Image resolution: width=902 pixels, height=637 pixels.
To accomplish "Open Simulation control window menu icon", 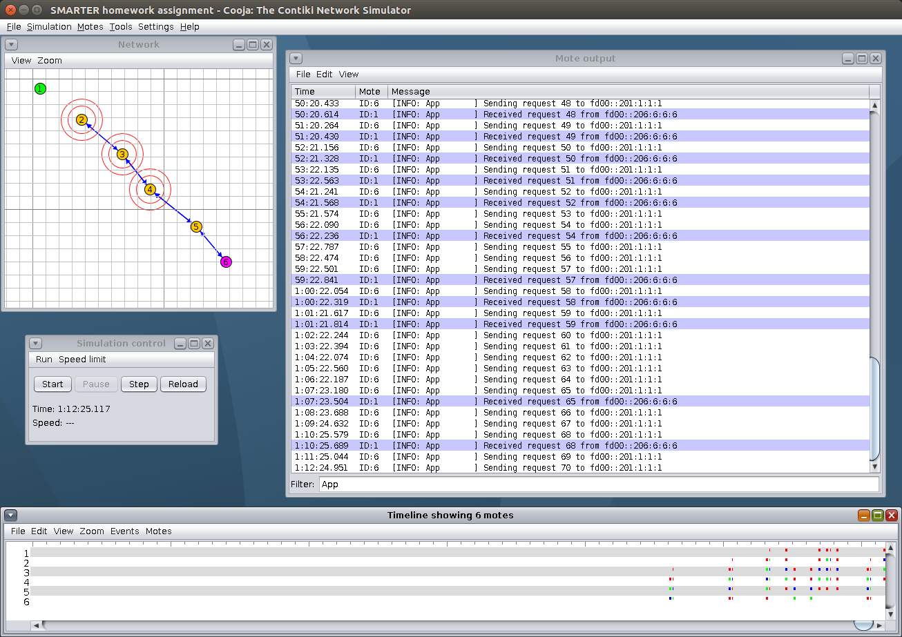I will click(x=36, y=343).
